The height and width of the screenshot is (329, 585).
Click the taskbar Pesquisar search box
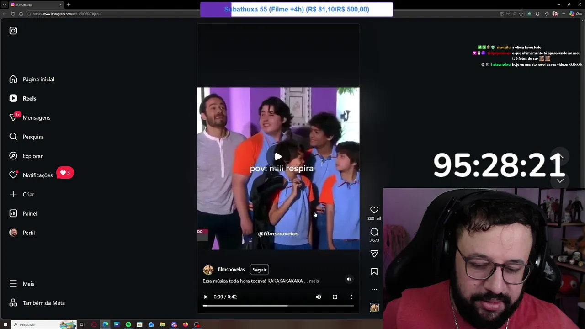coord(44,324)
